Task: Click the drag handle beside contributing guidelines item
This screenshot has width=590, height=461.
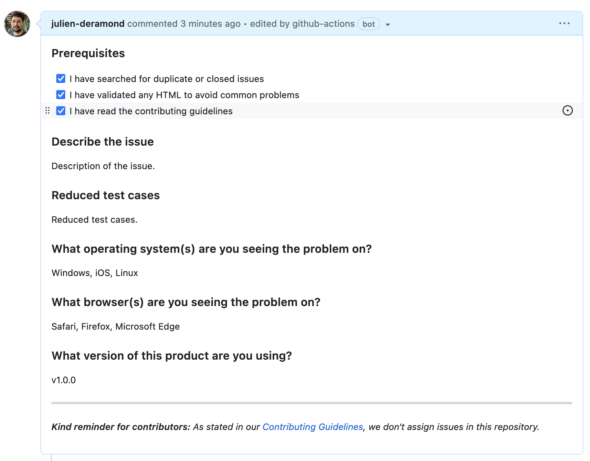Action: pos(47,111)
